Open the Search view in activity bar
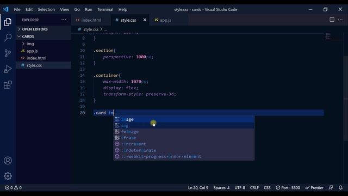 click(x=8, y=38)
